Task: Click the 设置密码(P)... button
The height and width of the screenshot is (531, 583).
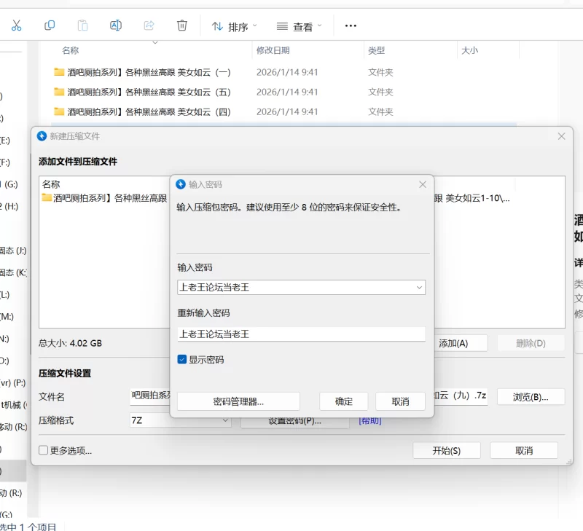Action: 295,422
